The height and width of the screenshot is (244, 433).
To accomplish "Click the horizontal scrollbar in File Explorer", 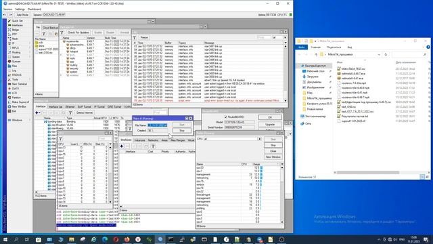I will (367, 172).
